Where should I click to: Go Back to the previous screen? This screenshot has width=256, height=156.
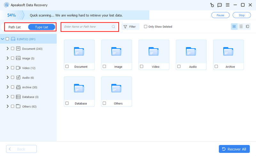click(x=21, y=149)
